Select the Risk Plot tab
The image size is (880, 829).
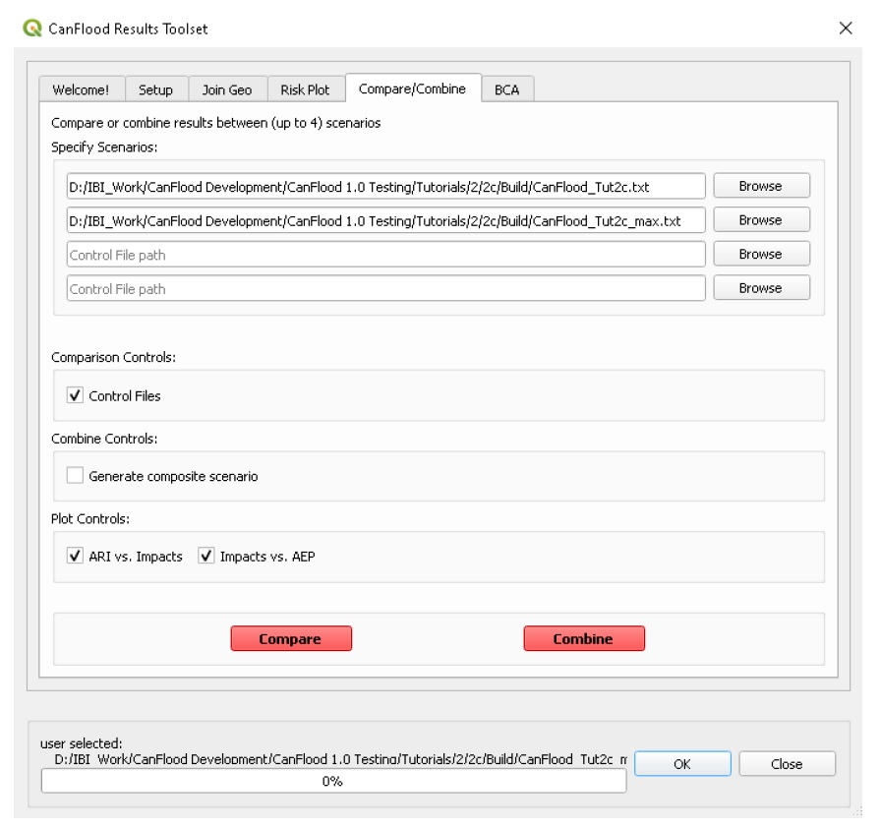point(305,89)
